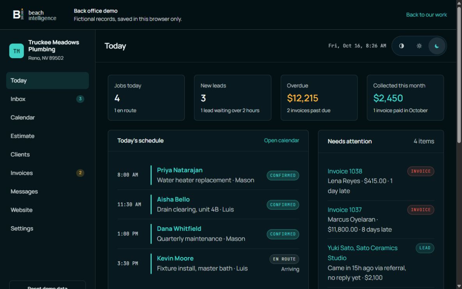Switch to the auto contrast theme
The width and height of the screenshot is (462, 289).
(x=401, y=46)
